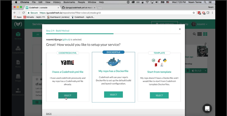Close the Build Method dialog
Viewport: 227px width, 116px height.
pyautogui.click(x=180, y=29)
